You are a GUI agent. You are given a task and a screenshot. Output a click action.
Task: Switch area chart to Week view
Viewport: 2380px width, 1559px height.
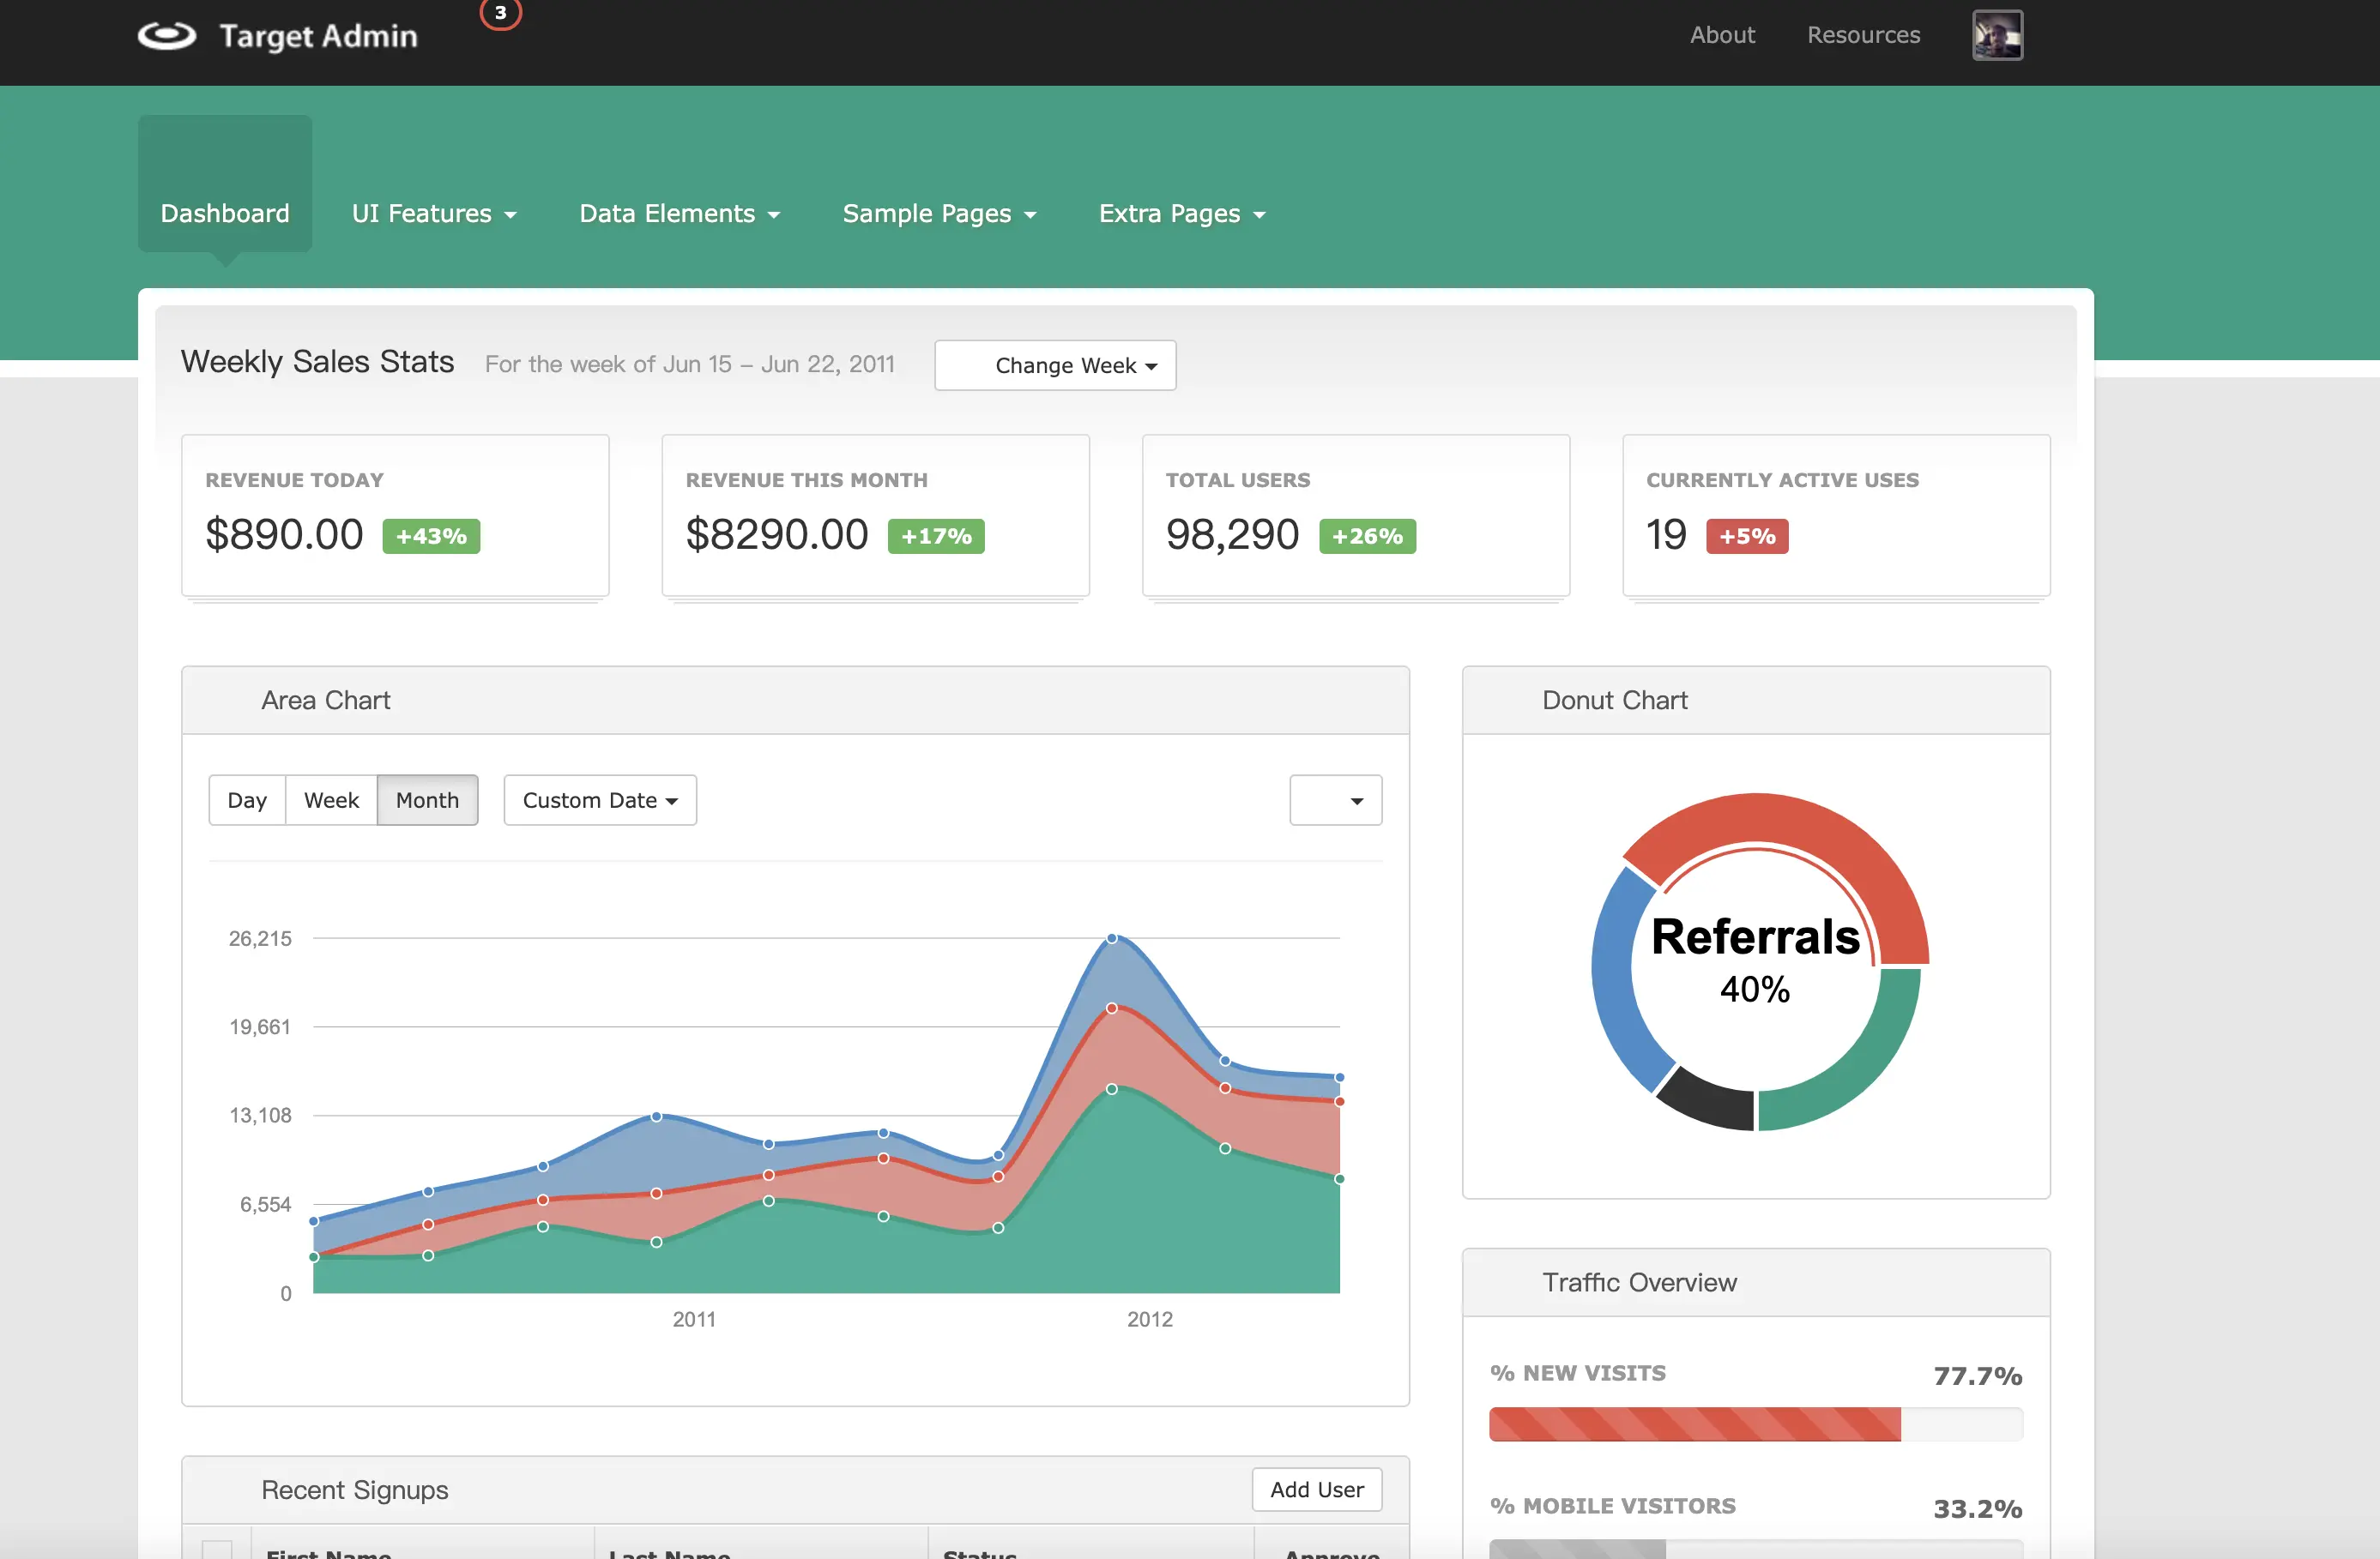(x=331, y=799)
